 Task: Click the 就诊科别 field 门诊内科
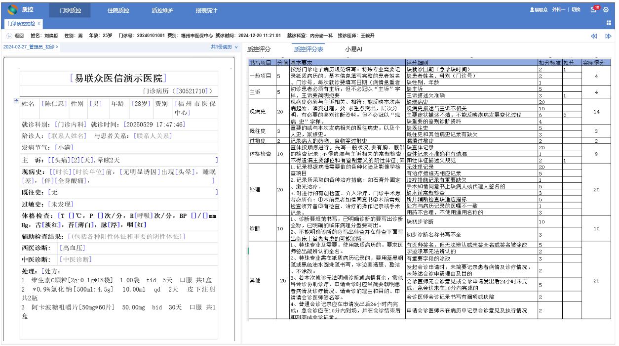(70, 125)
